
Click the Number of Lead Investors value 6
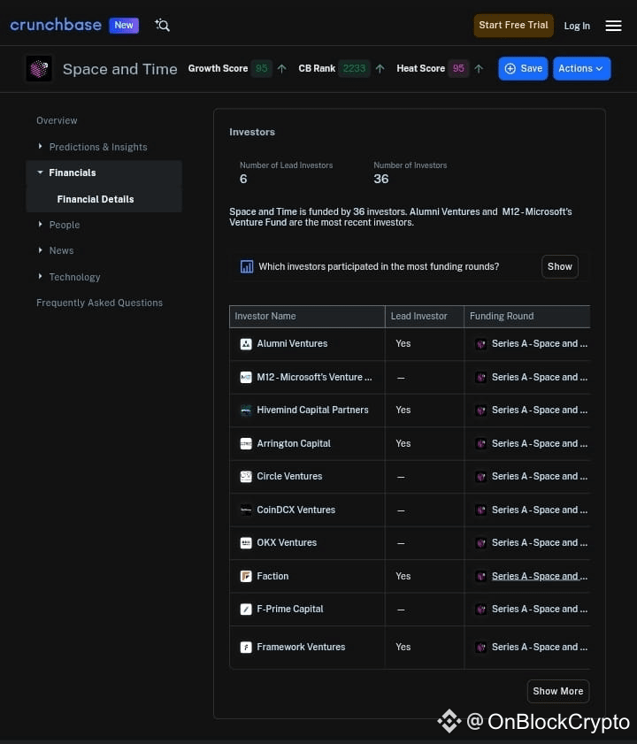pos(243,179)
